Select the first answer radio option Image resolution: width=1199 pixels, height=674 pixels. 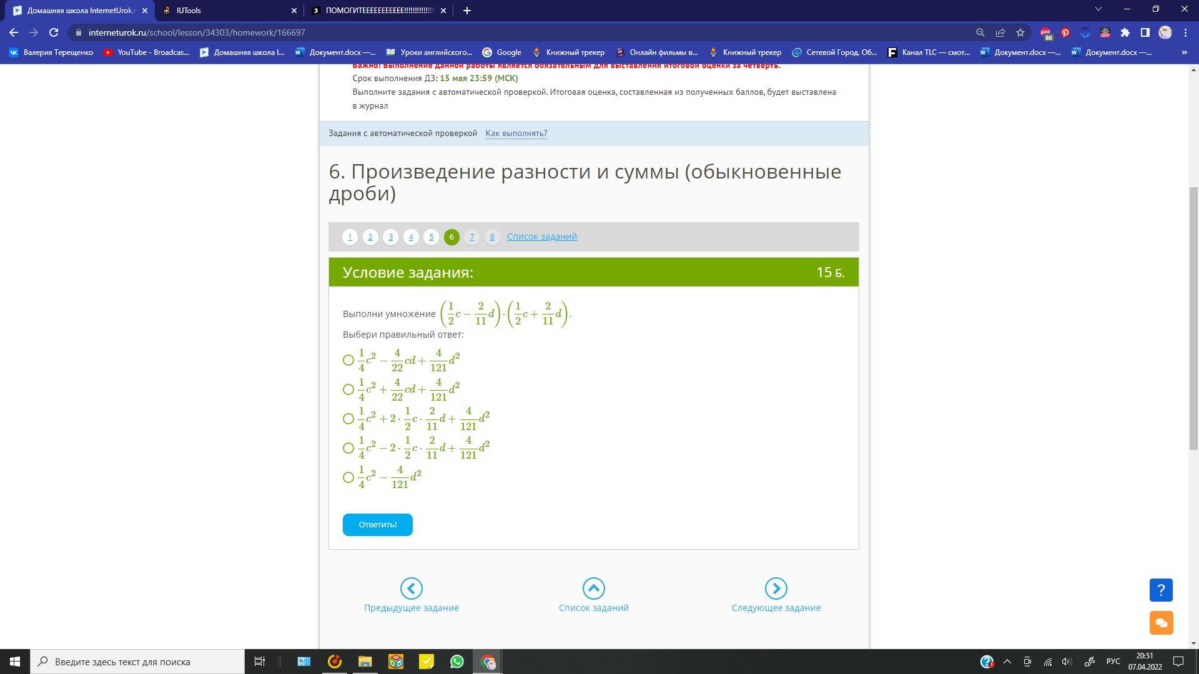[348, 360]
